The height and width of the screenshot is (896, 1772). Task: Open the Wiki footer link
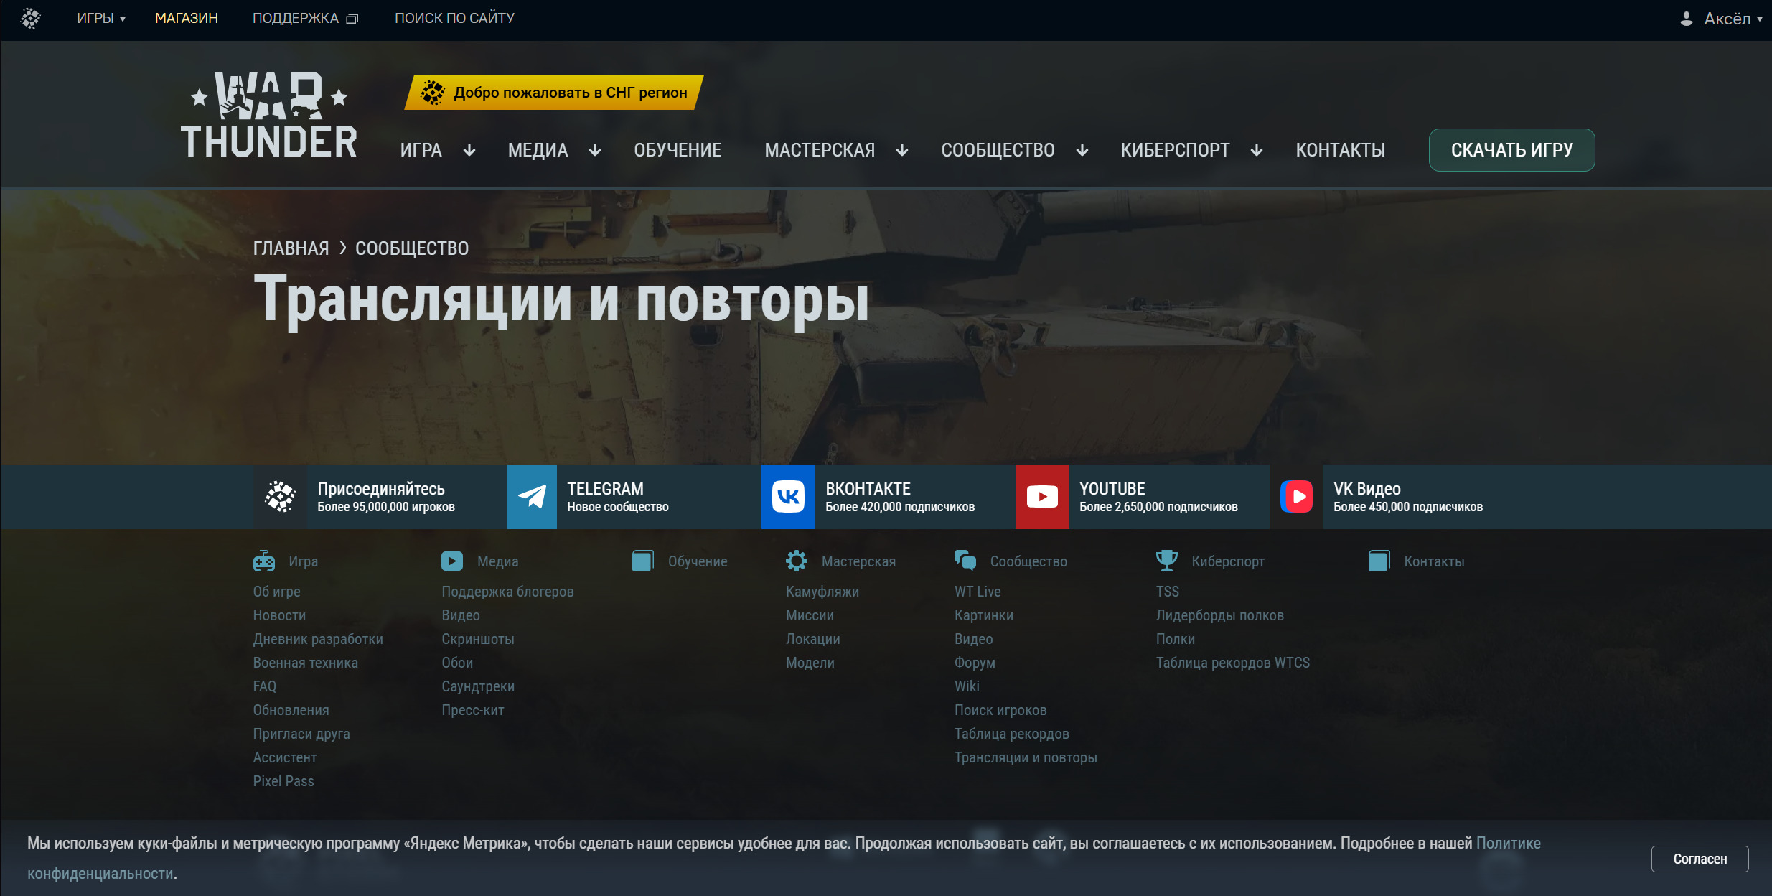click(967, 686)
